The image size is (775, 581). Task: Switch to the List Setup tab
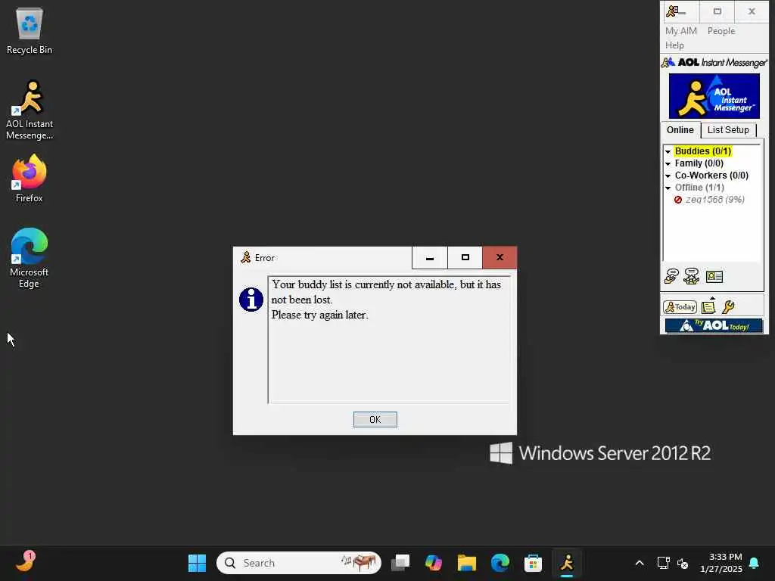(728, 130)
